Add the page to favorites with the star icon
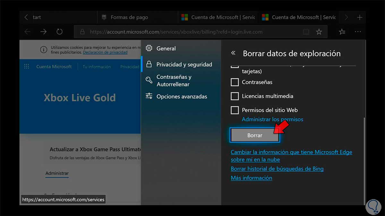This screenshot has height=216, width=385. click(319, 32)
